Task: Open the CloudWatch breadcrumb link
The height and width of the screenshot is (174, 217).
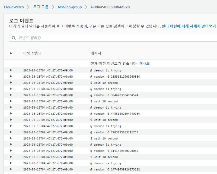Action: 14,7
